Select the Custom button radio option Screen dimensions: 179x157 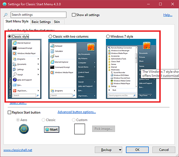(x=74, y=120)
